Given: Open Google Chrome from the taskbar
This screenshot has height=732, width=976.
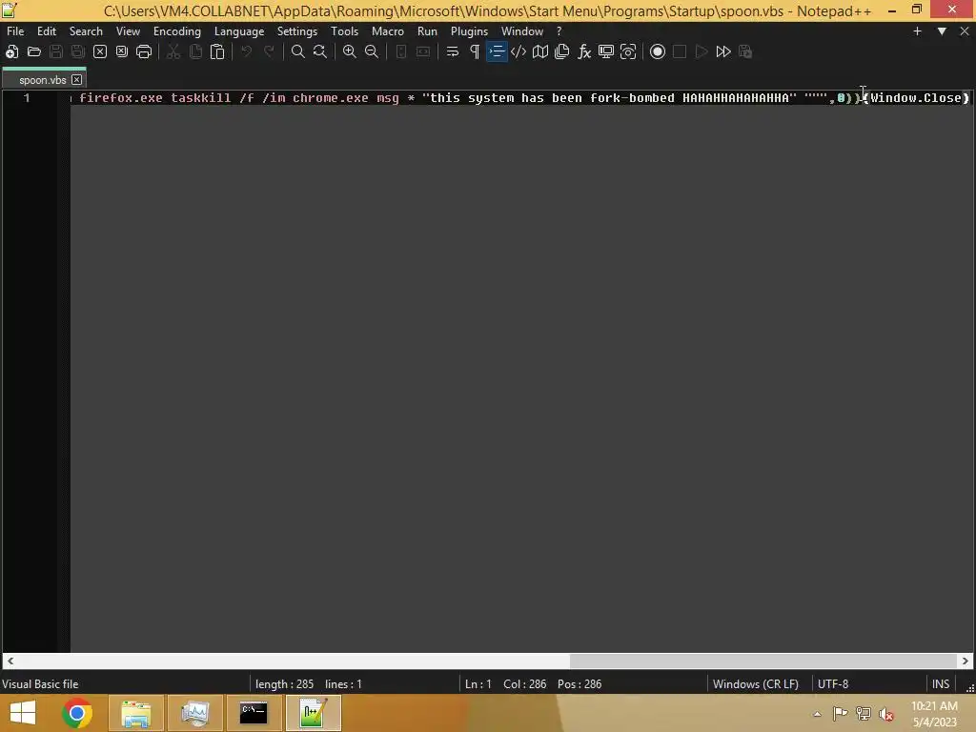Looking at the screenshot, I should coord(77,713).
